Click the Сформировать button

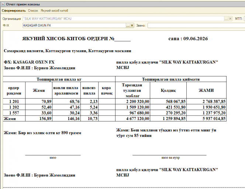tap(14, 11)
